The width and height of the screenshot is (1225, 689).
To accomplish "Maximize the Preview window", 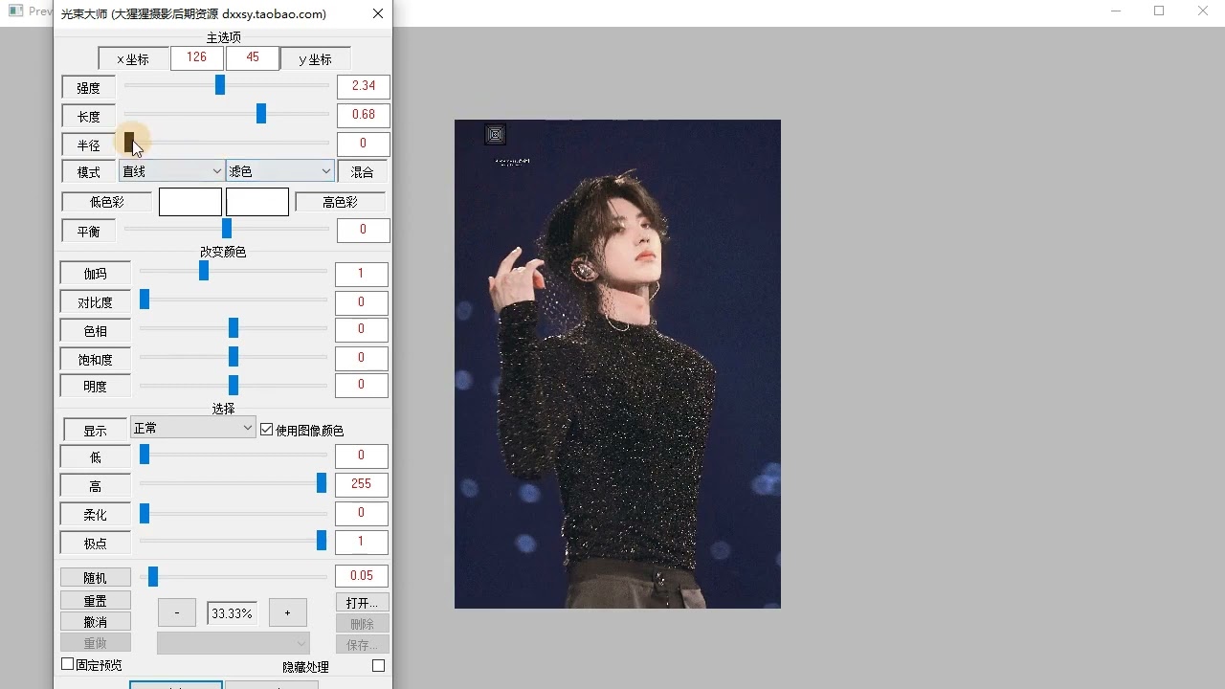I will click(x=1159, y=11).
